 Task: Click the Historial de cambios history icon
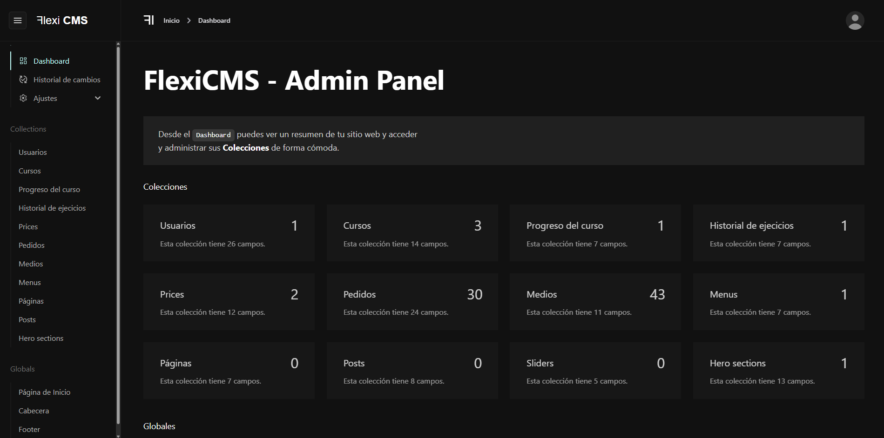tap(23, 80)
